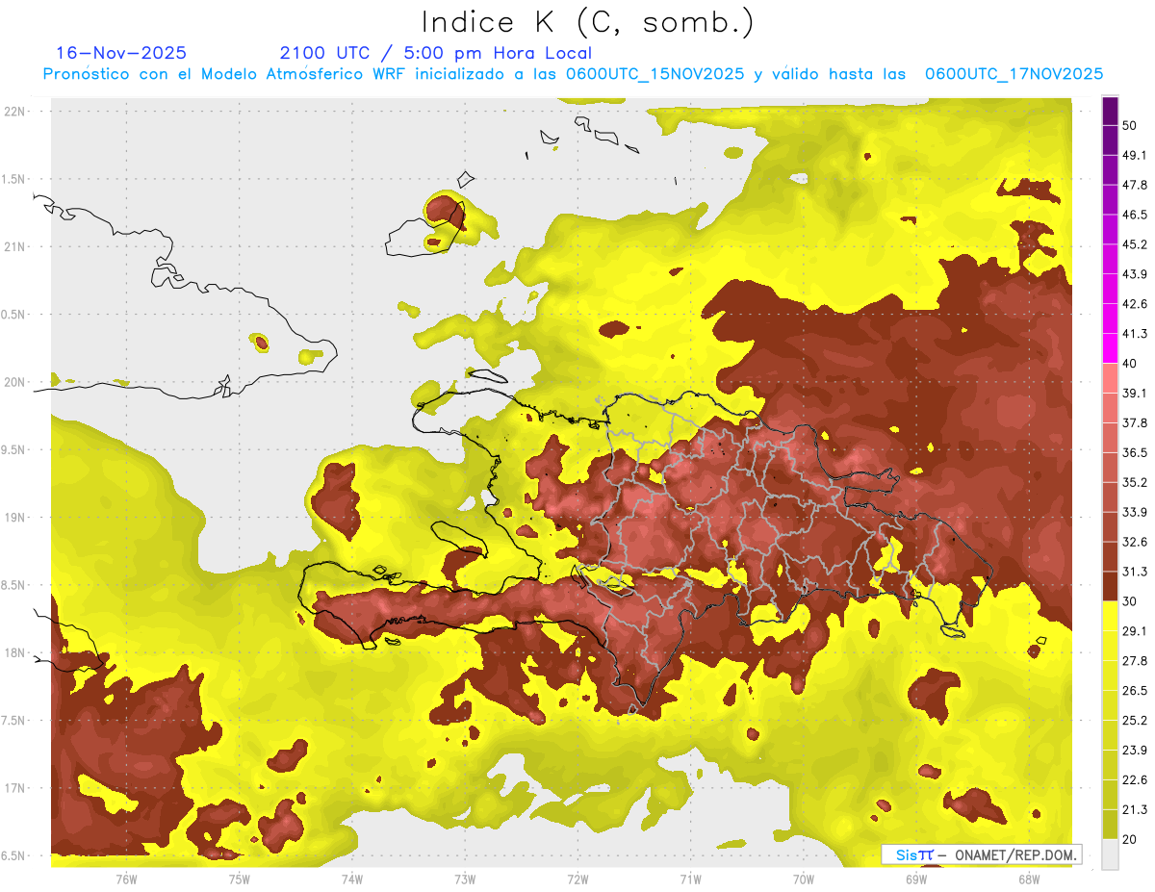1155x892 pixels.
Task: Click the longitude label "72W"
Action: (x=577, y=879)
